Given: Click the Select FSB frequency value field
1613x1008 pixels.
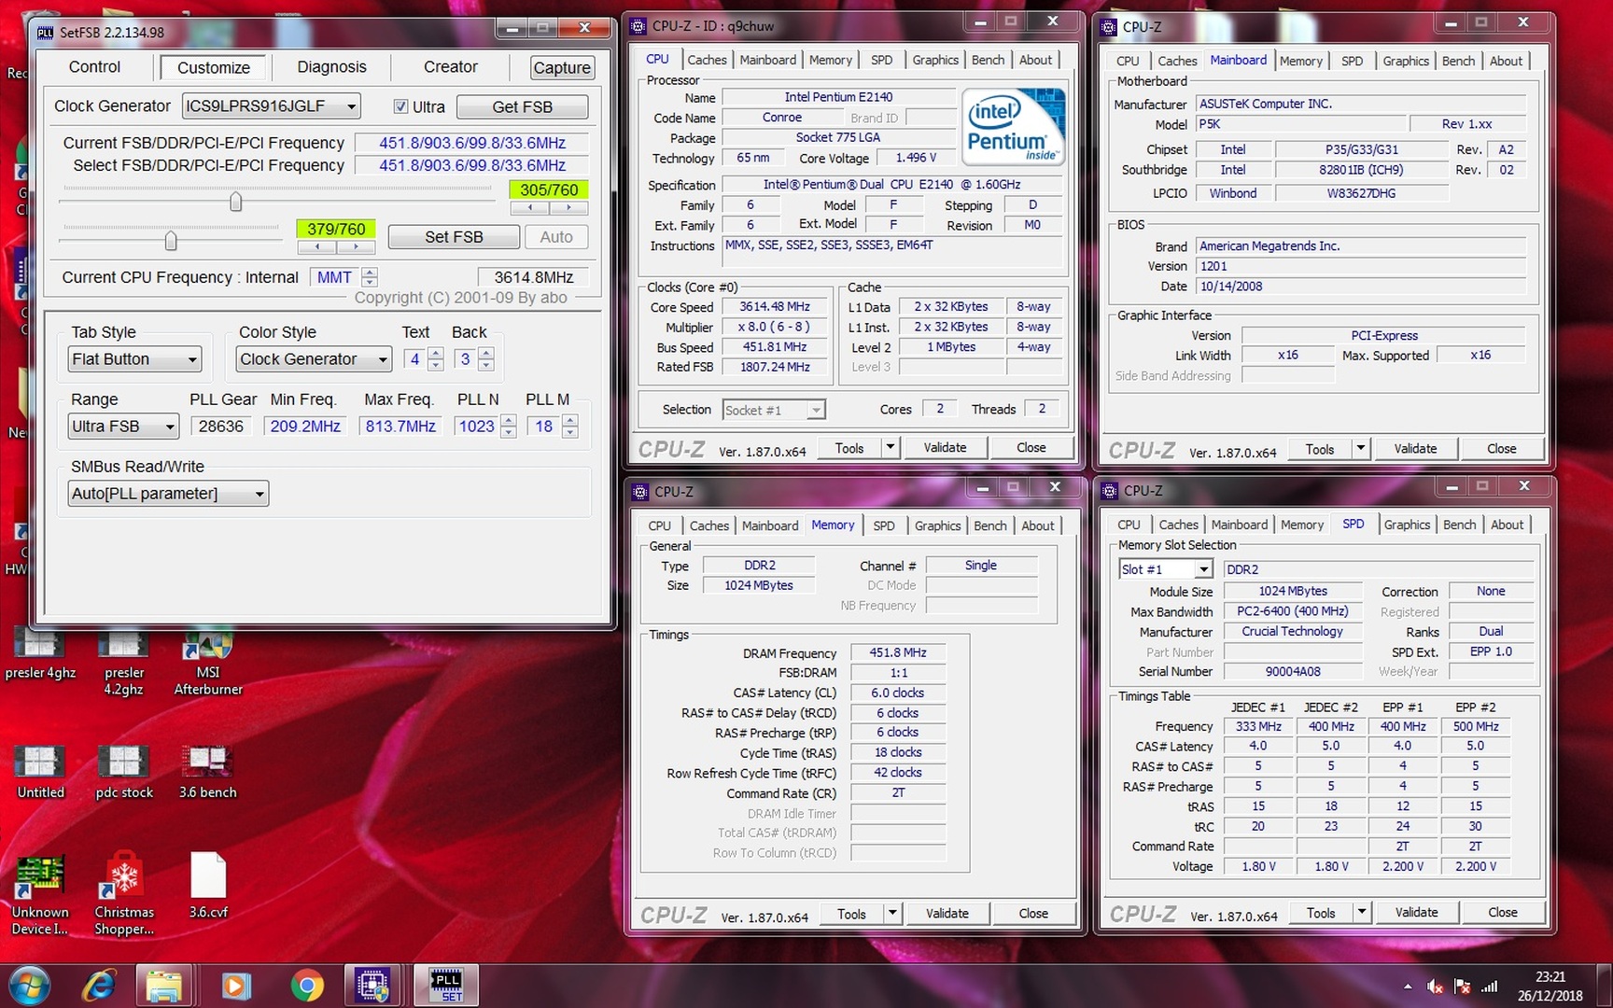Looking at the screenshot, I should click(472, 165).
